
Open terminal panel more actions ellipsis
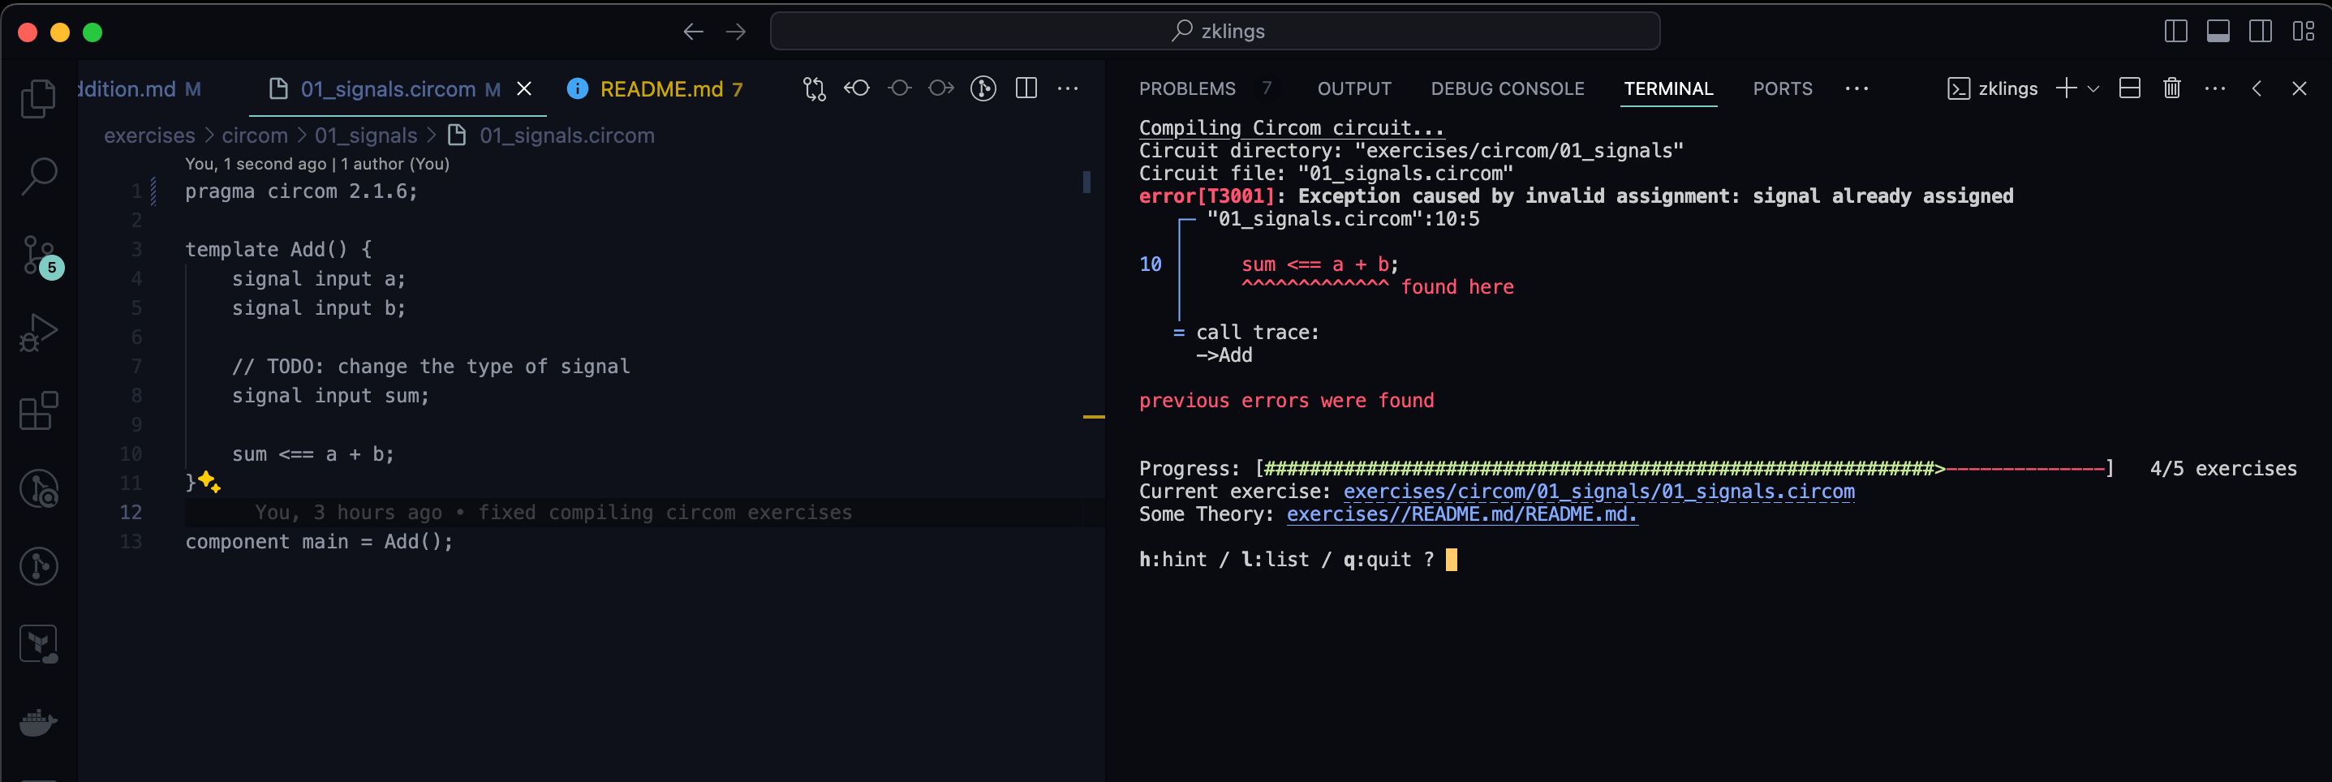coord(2214,88)
